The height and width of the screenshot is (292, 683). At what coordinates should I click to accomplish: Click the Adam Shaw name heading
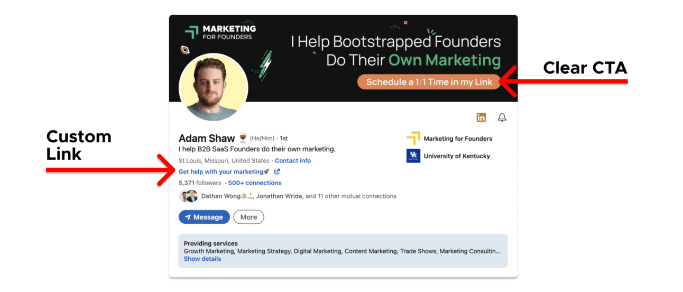point(207,138)
